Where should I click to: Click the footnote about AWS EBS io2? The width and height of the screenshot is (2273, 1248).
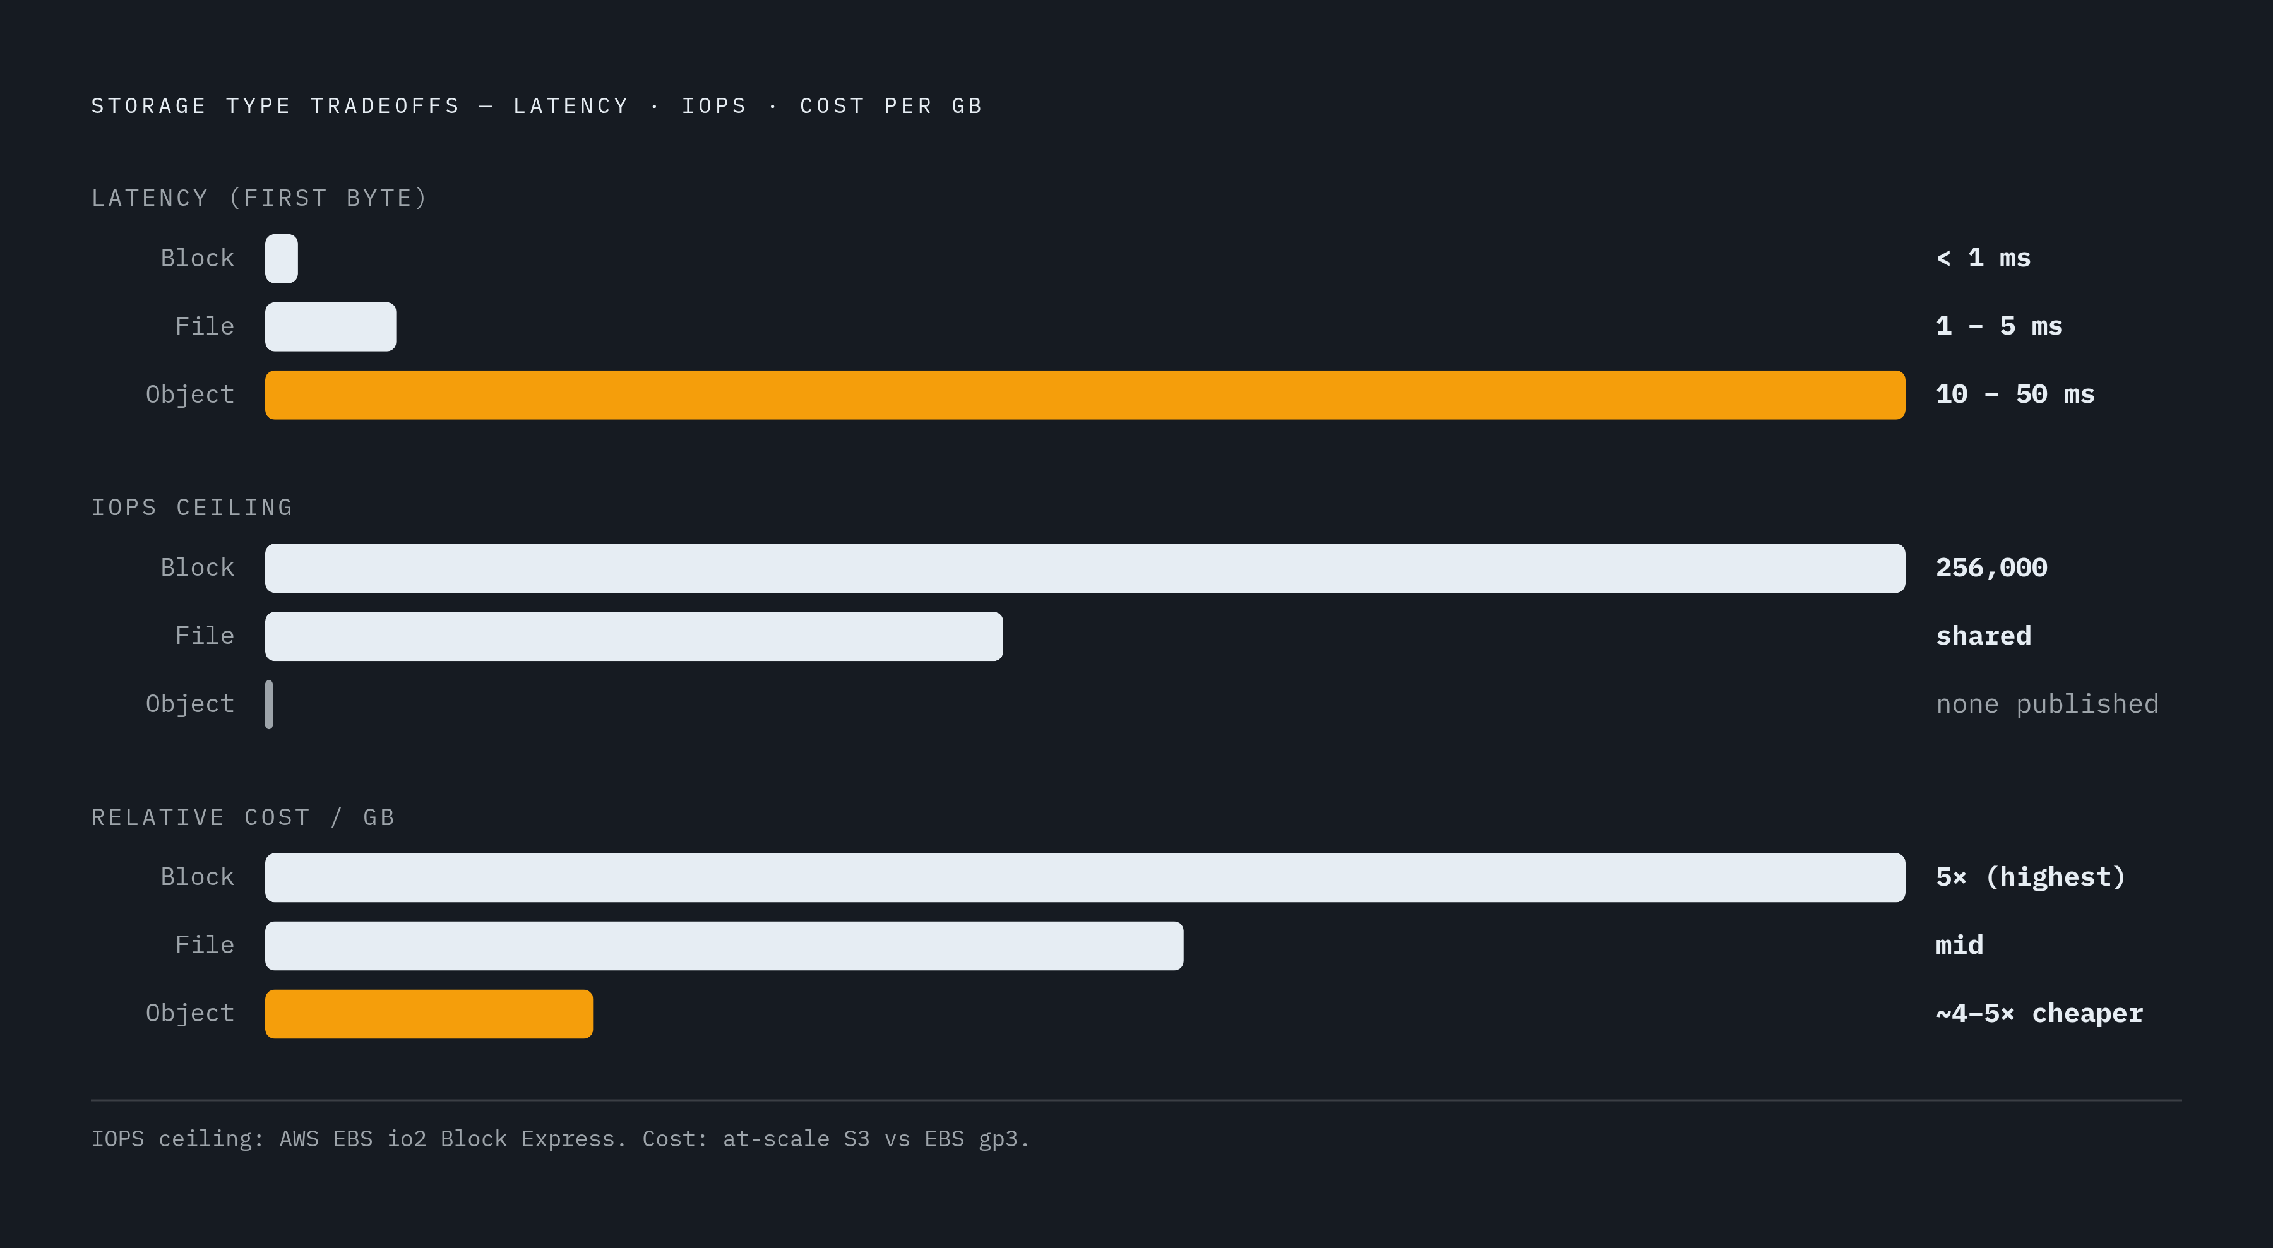pos(560,1139)
